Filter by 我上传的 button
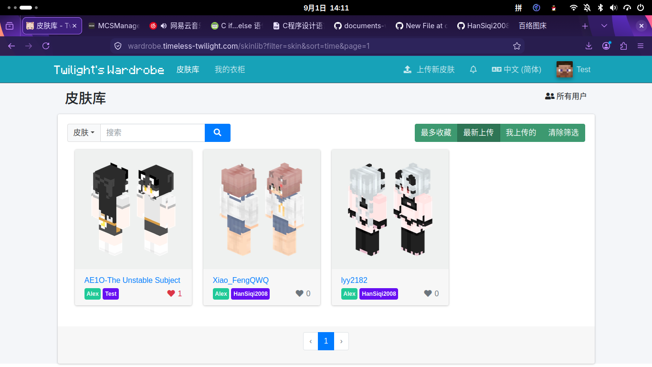 coord(521,133)
